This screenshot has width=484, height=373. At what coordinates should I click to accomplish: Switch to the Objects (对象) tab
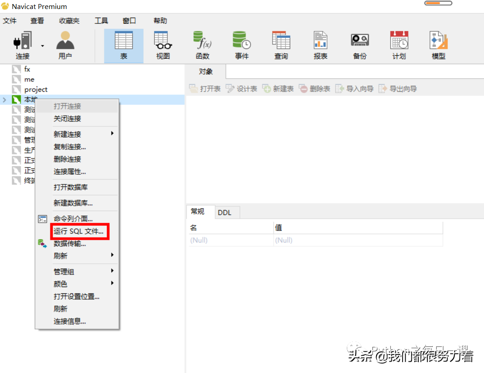[x=206, y=72]
